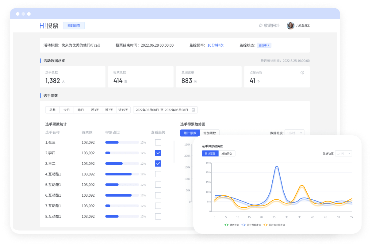Switch to 增加票数 tab in background trend panel
The image size is (372, 246).
210,133
